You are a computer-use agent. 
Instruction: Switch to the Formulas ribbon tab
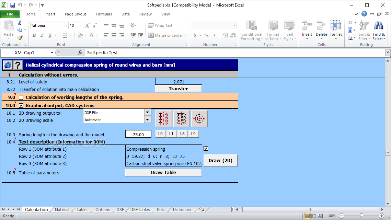[104, 14]
